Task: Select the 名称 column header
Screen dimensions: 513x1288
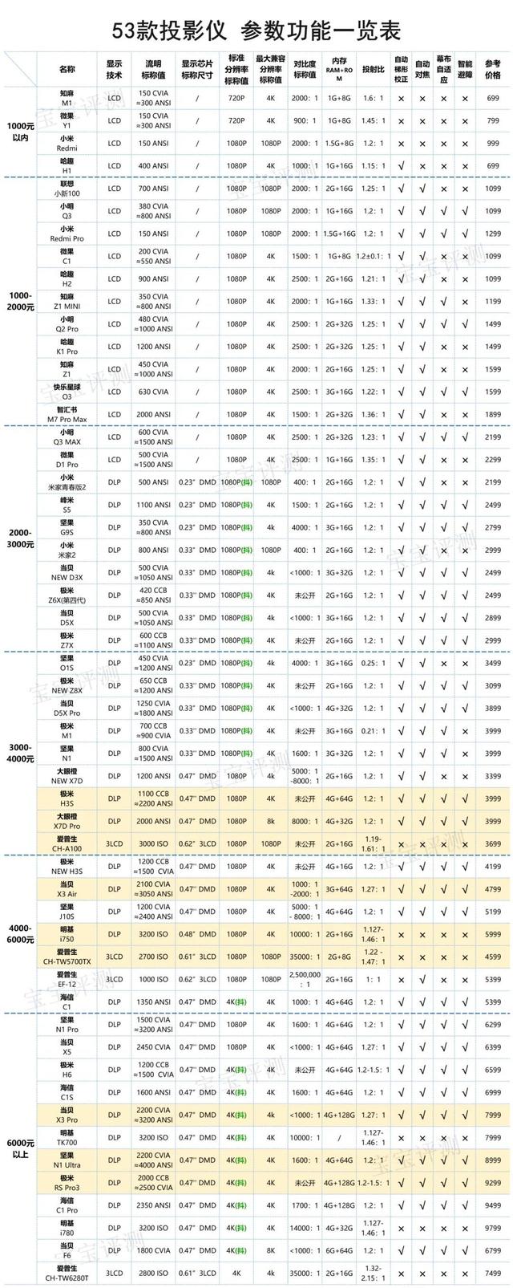Action: point(67,70)
